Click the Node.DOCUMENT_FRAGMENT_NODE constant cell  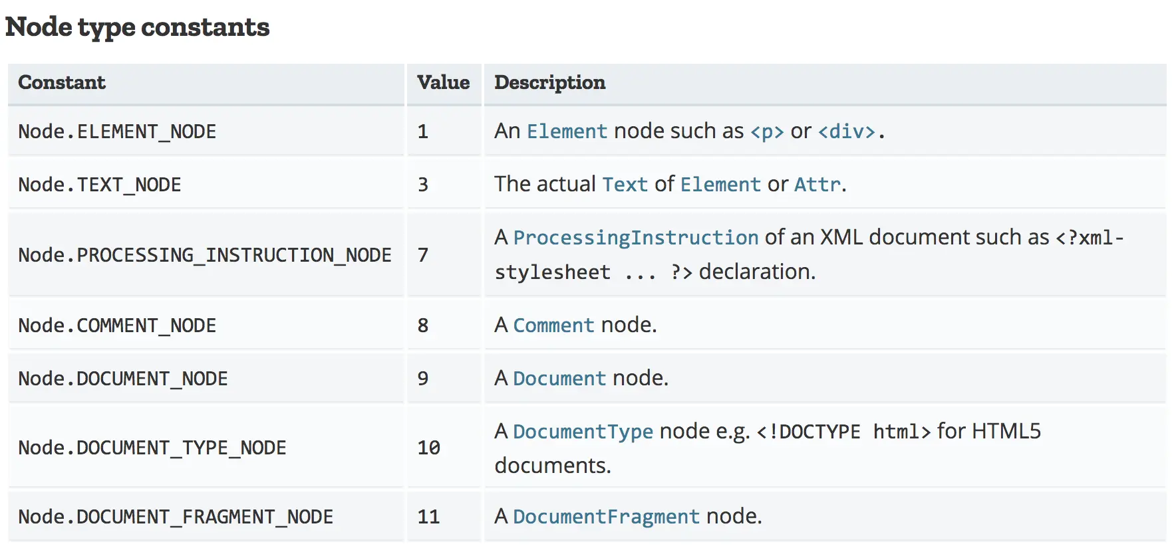coord(176,517)
